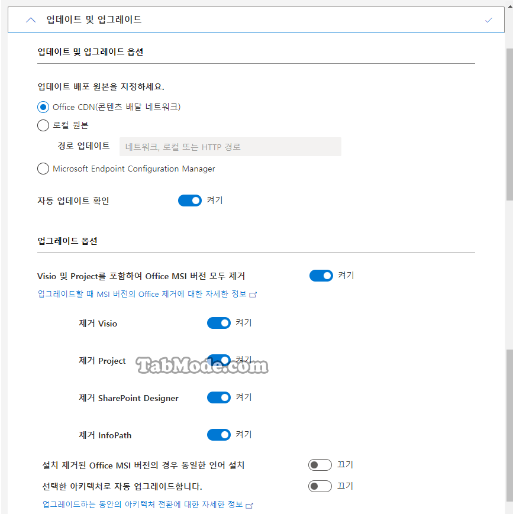Click external link icon after 아키텍처 전환 link
Screen dimensions: 513x514
click(x=249, y=506)
